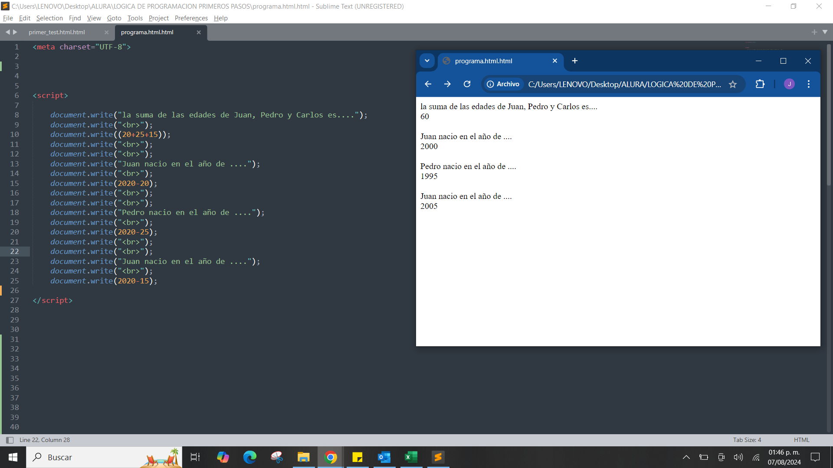Open the Help menu
Viewport: 833px width, 468px height.
[220, 18]
